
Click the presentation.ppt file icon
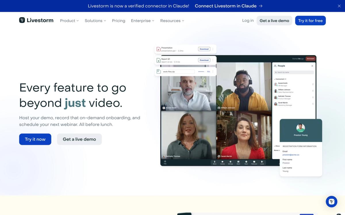158,49
